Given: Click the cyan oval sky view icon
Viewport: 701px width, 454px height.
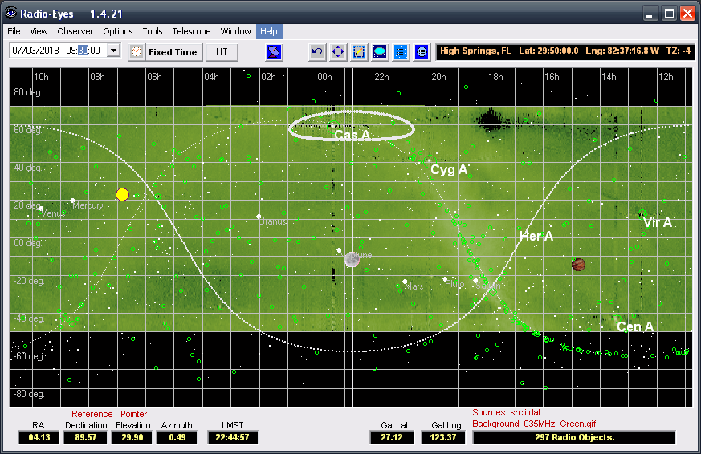Looking at the screenshot, I should 380,51.
